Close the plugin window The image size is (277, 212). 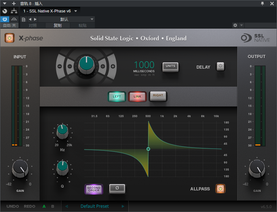[x=272, y=3]
